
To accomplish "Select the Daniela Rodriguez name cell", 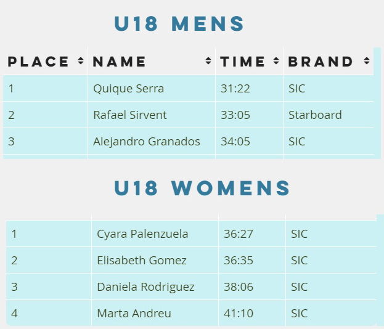I will click(155, 286).
